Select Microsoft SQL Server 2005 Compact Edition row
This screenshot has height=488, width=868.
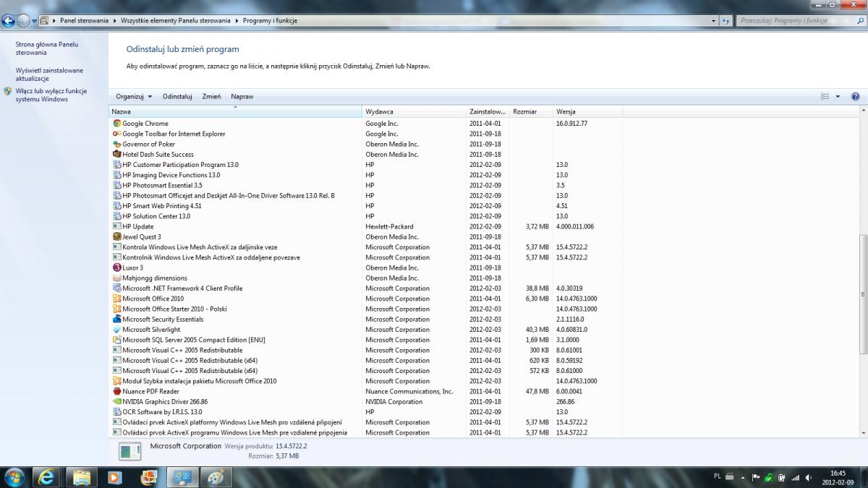pos(365,340)
